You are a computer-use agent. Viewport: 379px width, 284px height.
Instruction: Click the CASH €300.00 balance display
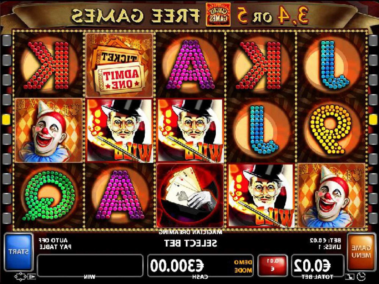coord(200,265)
